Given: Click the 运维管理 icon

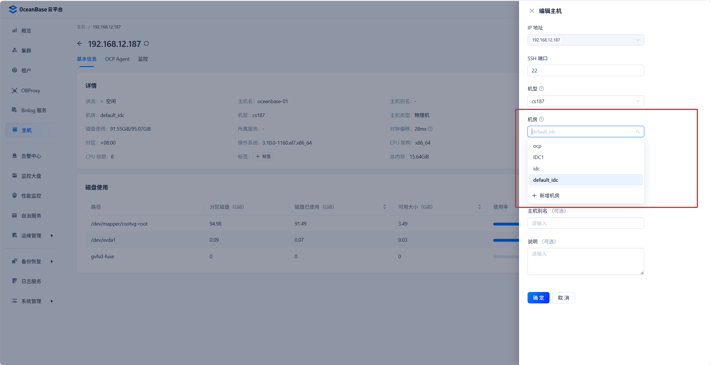Looking at the screenshot, I should coord(15,235).
